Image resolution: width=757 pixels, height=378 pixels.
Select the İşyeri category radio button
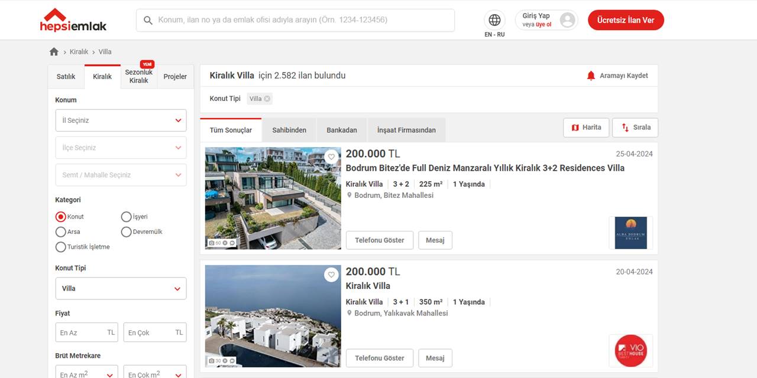pos(126,217)
